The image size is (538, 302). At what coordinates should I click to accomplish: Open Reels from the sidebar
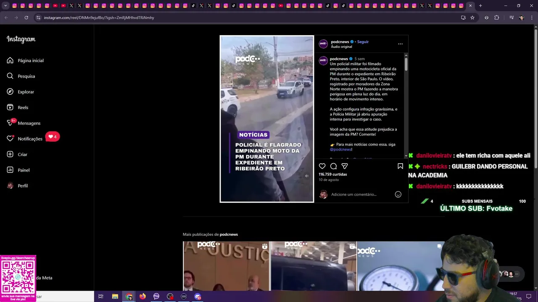tap(18, 107)
